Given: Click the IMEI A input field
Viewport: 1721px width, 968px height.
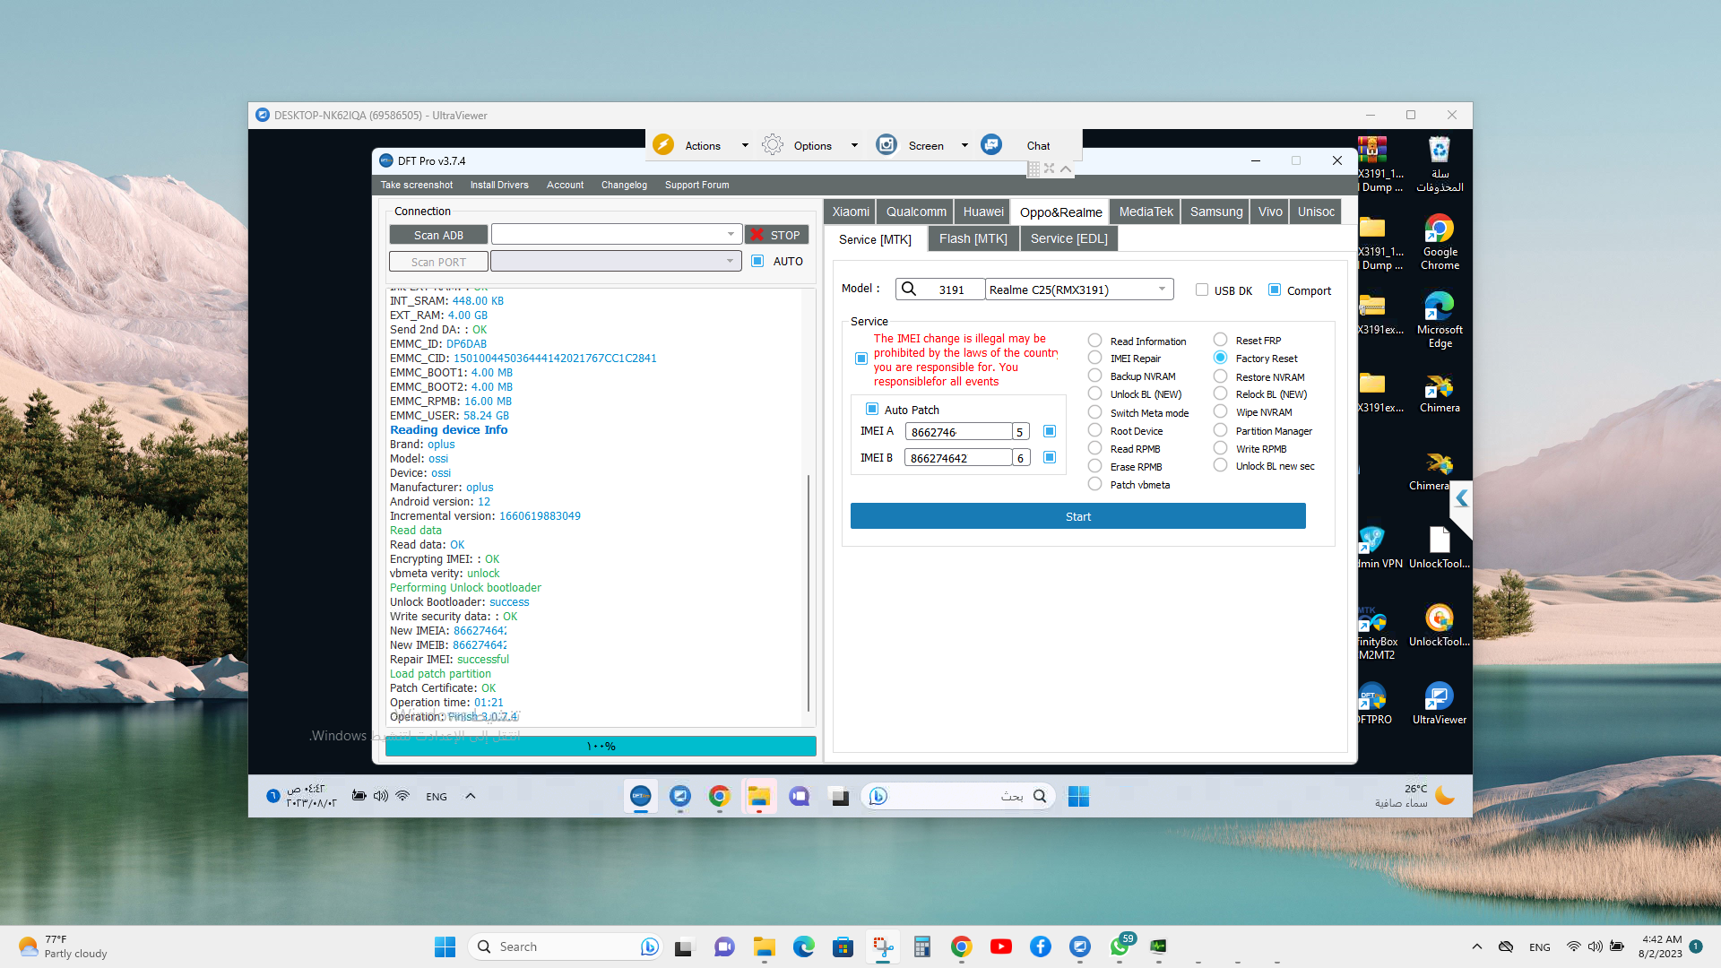Looking at the screenshot, I should (958, 432).
